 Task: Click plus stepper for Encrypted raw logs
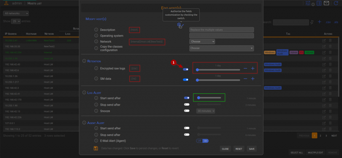click(253, 68)
